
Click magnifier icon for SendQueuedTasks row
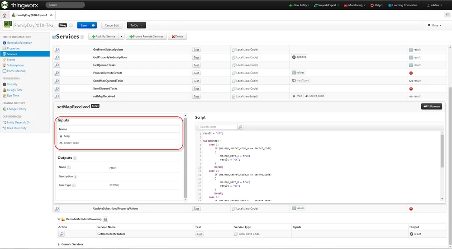57,88
